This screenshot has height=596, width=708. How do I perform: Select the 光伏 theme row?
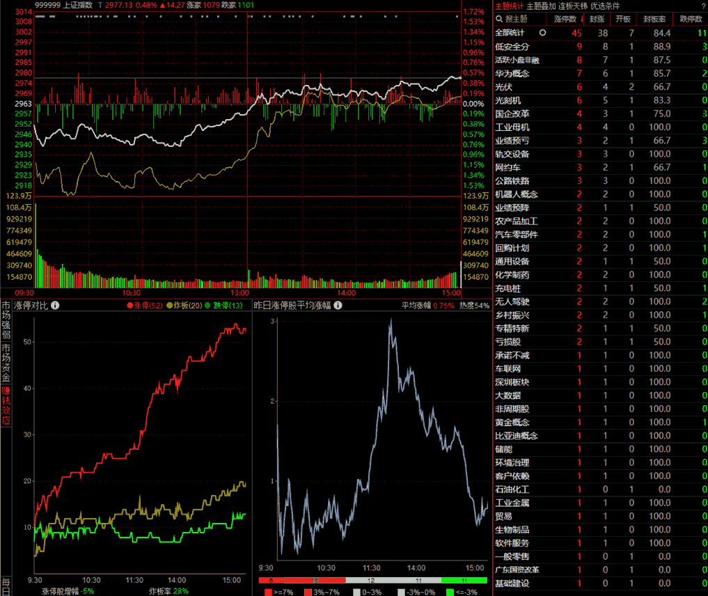(x=601, y=87)
